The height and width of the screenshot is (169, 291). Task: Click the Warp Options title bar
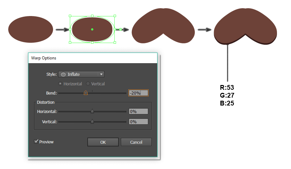pyautogui.click(x=92, y=58)
